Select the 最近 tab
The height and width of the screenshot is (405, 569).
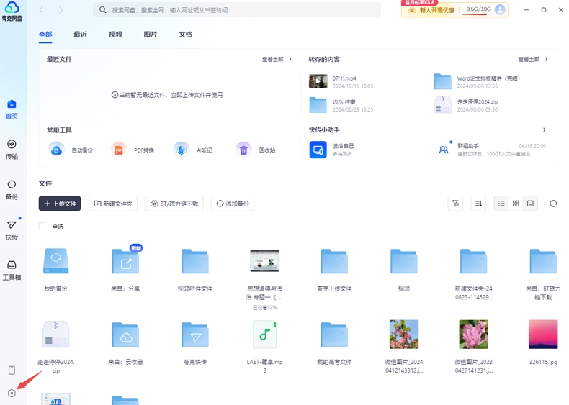coord(80,35)
